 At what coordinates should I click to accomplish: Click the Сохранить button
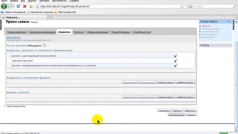(x=164, y=111)
